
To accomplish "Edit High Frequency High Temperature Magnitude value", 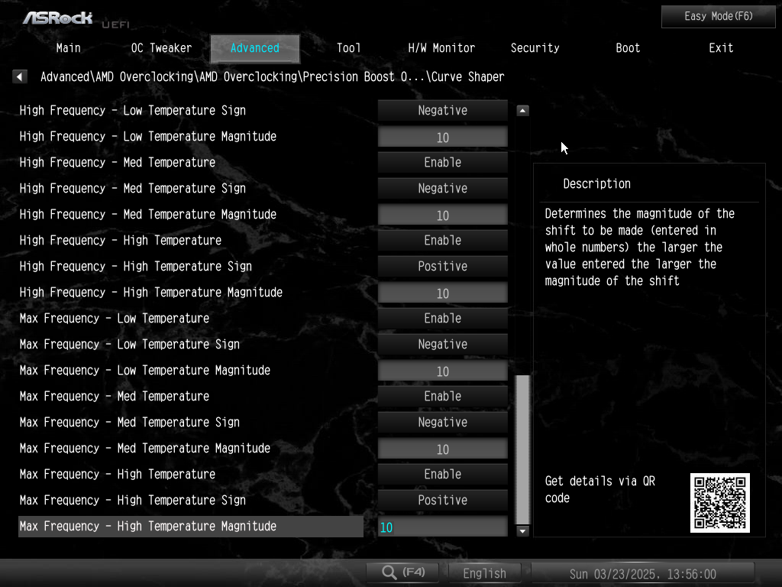I will coord(443,293).
